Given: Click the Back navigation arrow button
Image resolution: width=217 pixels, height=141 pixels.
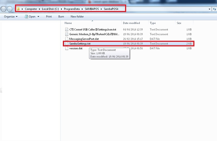Looking at the screenshot, I should click(x=3, y=9).
